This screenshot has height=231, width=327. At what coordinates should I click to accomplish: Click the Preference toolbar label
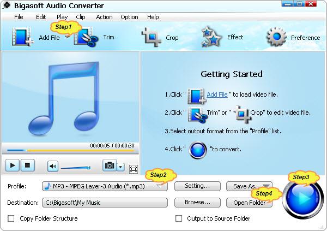pyautogui.click(x=305, y=38)
